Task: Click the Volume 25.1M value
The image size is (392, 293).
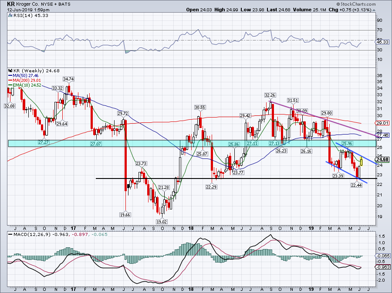Action: pos(310,10)
